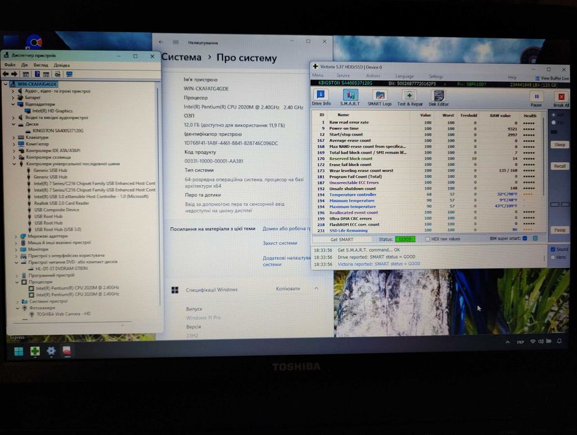Select the S.M.A.R.T toolbar icon

pyautogui.click(x=350, y=97)
